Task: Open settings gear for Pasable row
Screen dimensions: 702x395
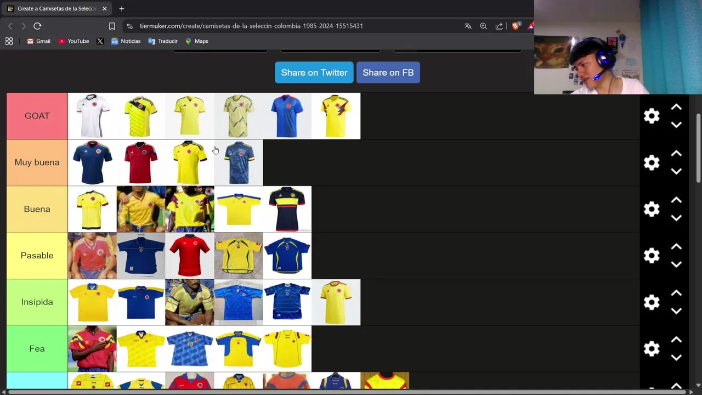Action: click(652, 256)
